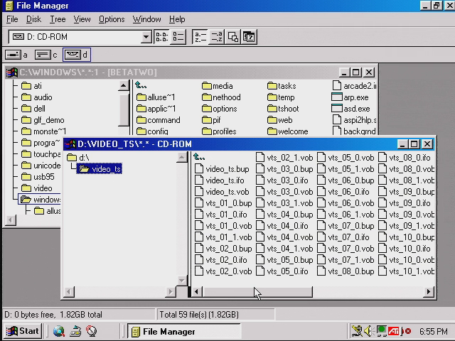Click the details list view toolbar button
This screenshot has width=455, height=341.
coord(178,37)
